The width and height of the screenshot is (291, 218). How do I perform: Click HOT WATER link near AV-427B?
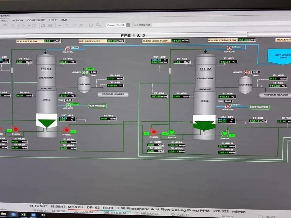(x=259, y=107)
